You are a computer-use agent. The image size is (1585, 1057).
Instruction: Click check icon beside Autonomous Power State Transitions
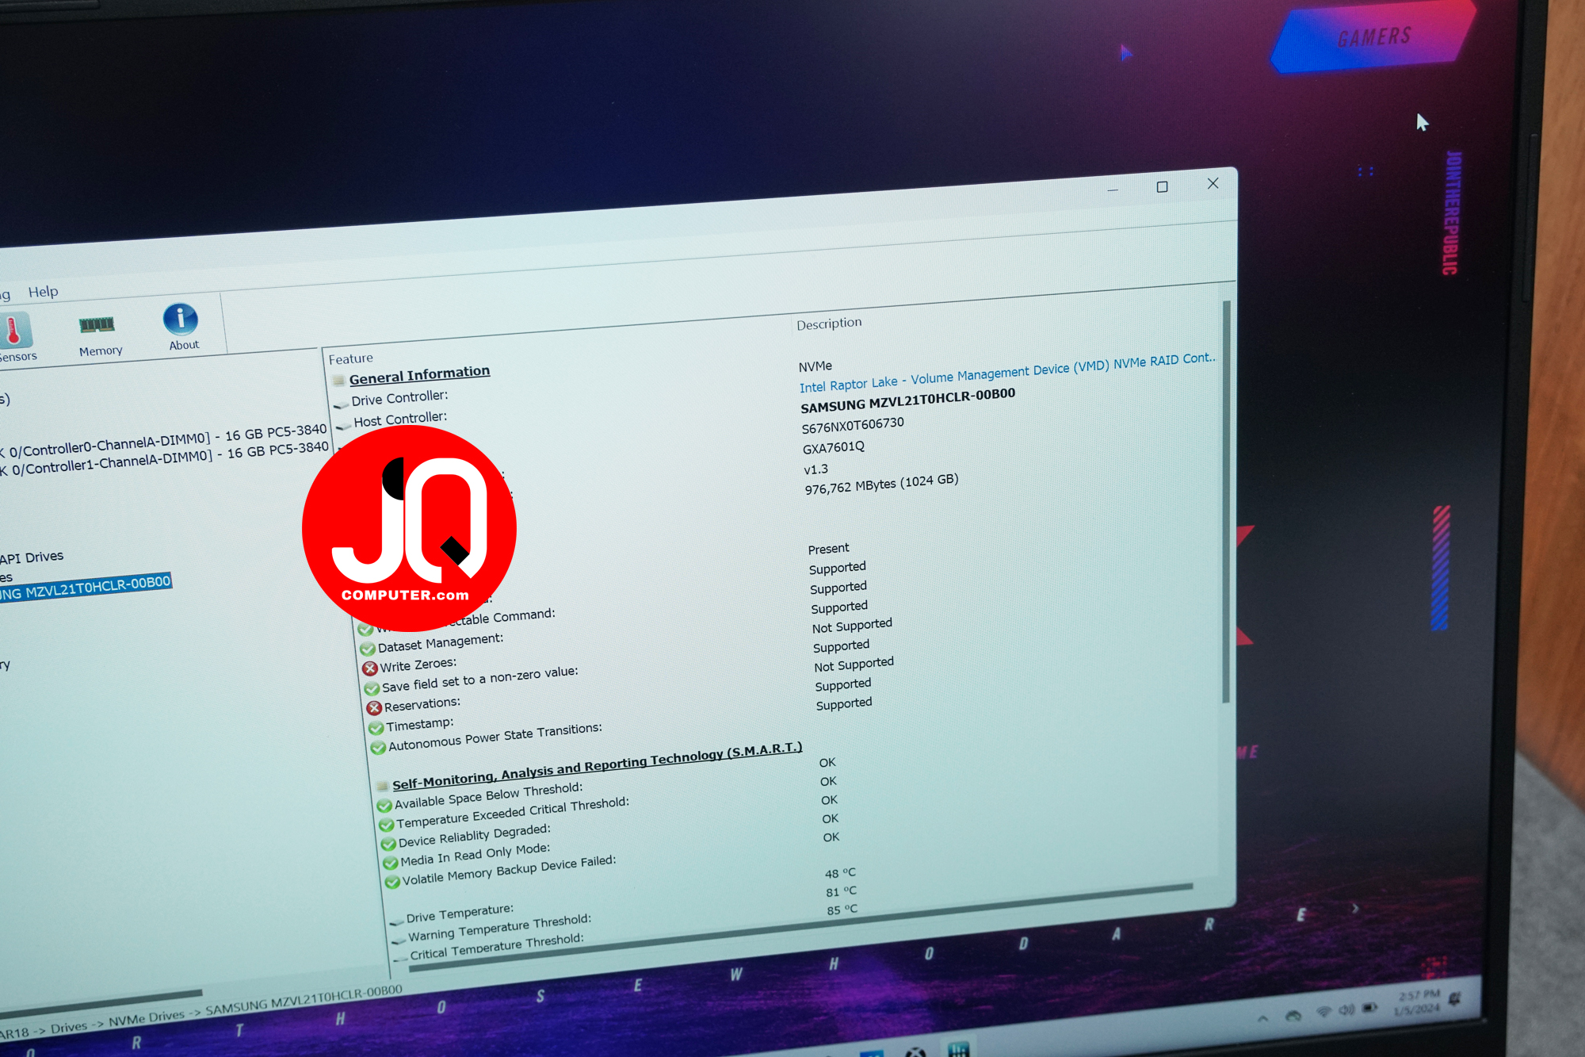(x=378, y=747)
